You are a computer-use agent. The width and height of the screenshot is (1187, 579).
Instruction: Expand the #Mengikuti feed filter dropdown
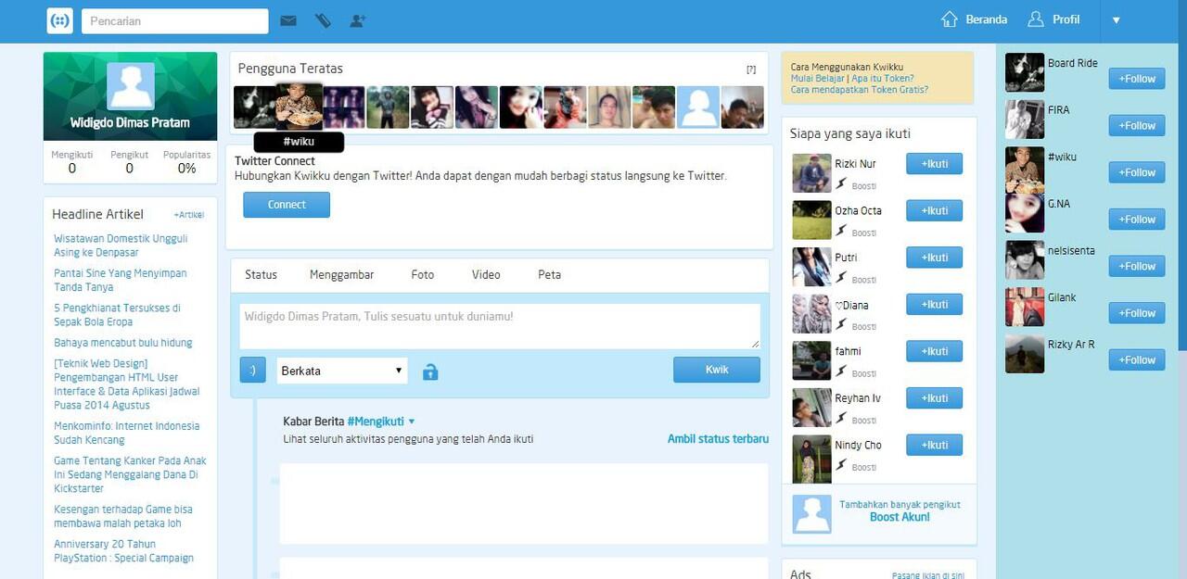coord(381,421)
